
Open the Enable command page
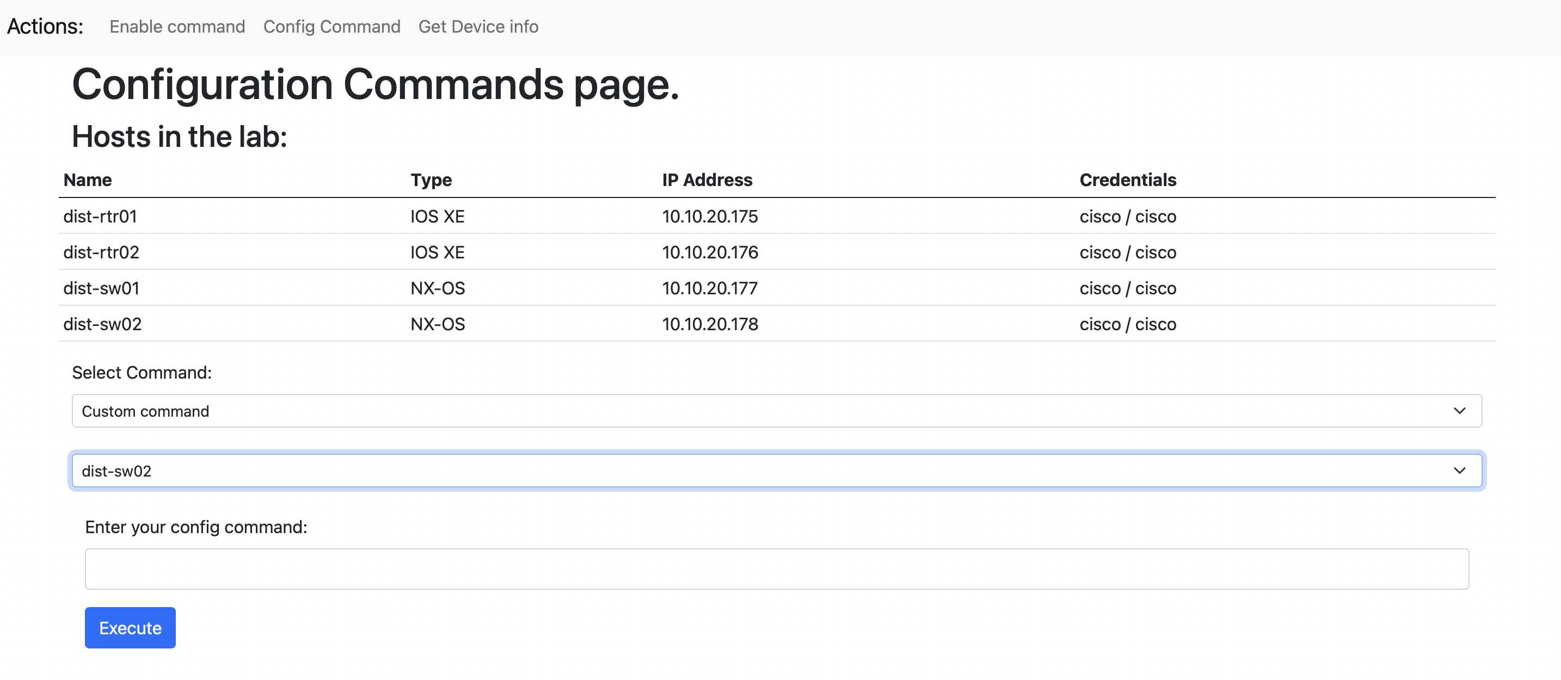[x=177, y=26]
